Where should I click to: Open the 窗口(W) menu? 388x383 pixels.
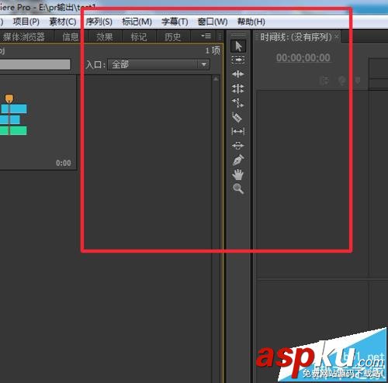213,22
